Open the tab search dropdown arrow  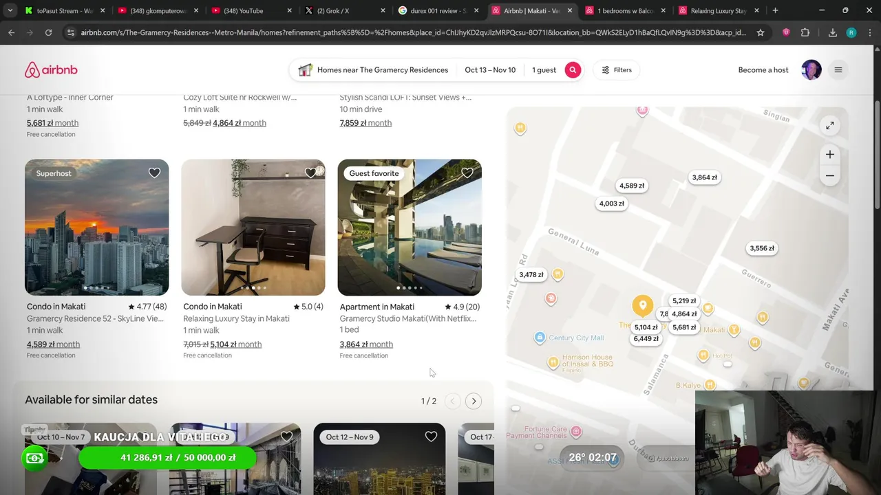point(10,11)
